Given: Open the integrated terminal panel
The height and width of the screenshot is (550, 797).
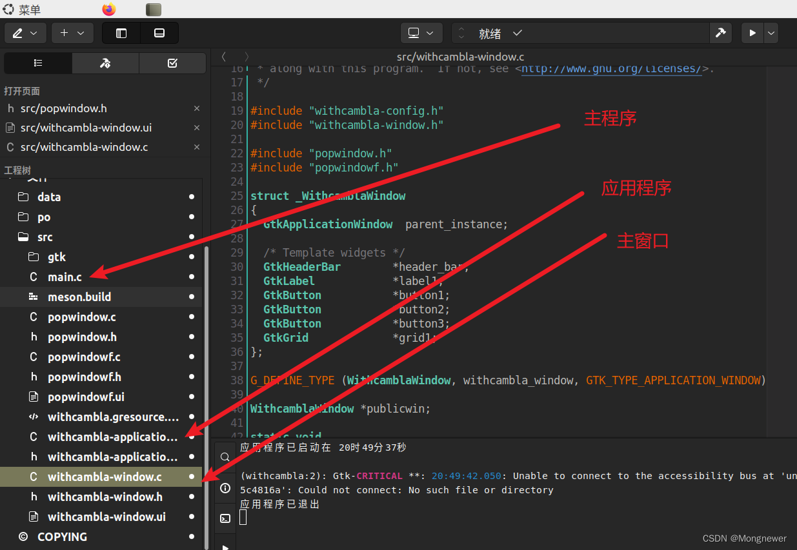Looking at the screenshot, I should 225,518.
